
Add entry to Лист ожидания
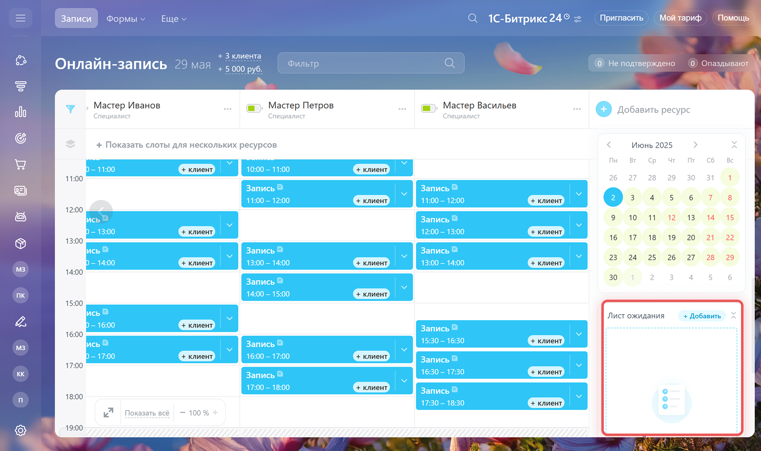702,316
